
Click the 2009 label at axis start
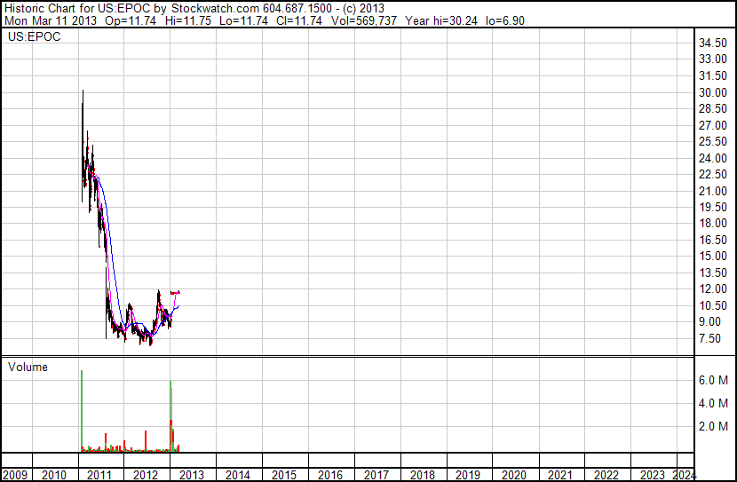(15, 475)
